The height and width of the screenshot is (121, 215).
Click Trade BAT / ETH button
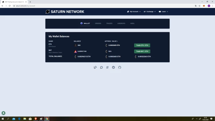pos(142,51)
